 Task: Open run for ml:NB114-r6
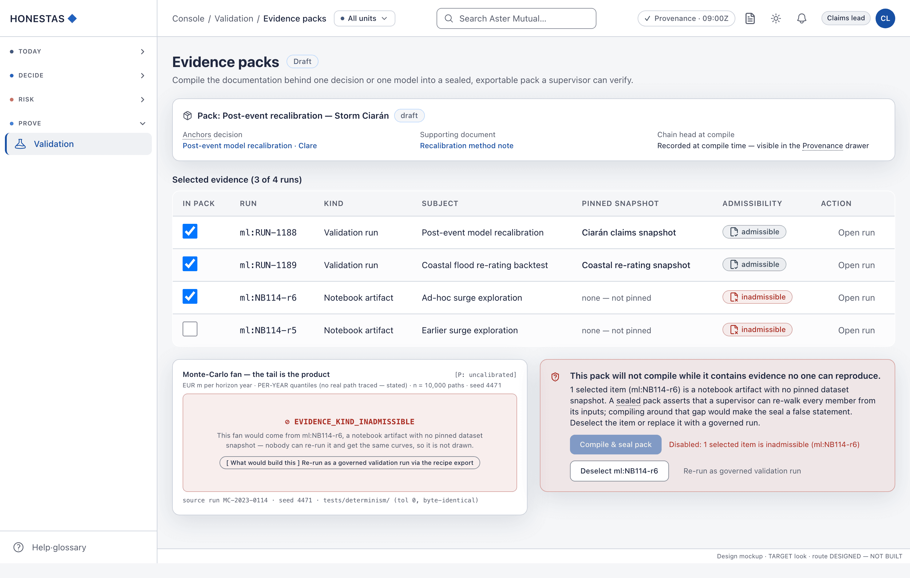click(856, 298)
